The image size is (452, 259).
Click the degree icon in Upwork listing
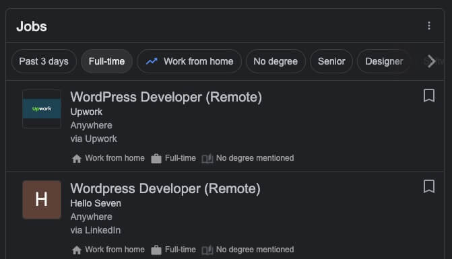pyautogui.click(x=207, y=159)
